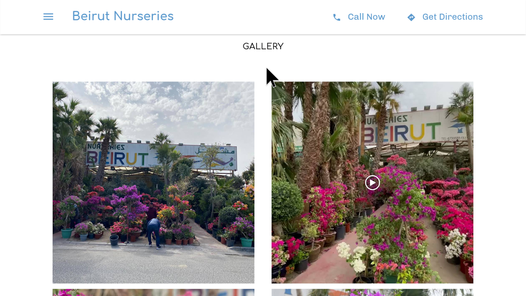Image resolution: width=526 pixels, height=296 pixels.
Task: Open the video thumbnail with the pink bougainvillea path
Action: (x=372, y=182)
